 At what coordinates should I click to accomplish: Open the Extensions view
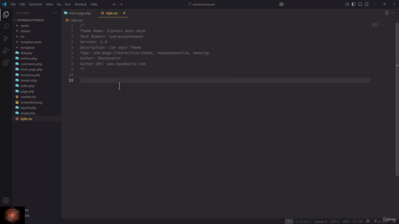coord(6,62)
